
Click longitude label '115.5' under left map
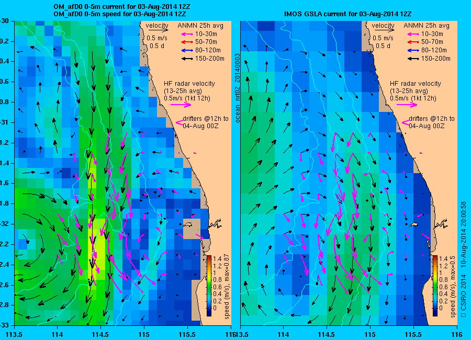[187, 335]
